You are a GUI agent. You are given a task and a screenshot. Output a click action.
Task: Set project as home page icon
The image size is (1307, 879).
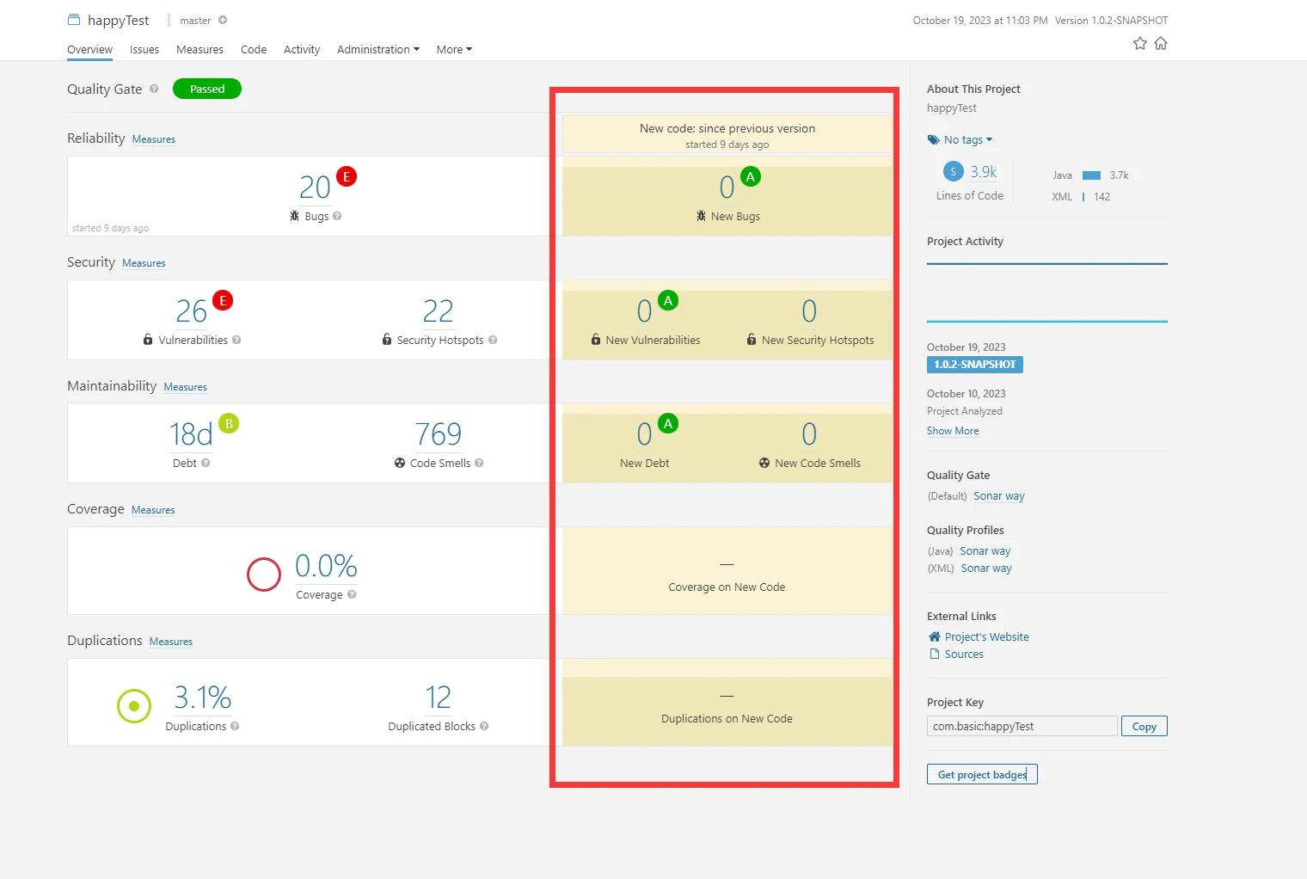click(x=1161, y=43)
